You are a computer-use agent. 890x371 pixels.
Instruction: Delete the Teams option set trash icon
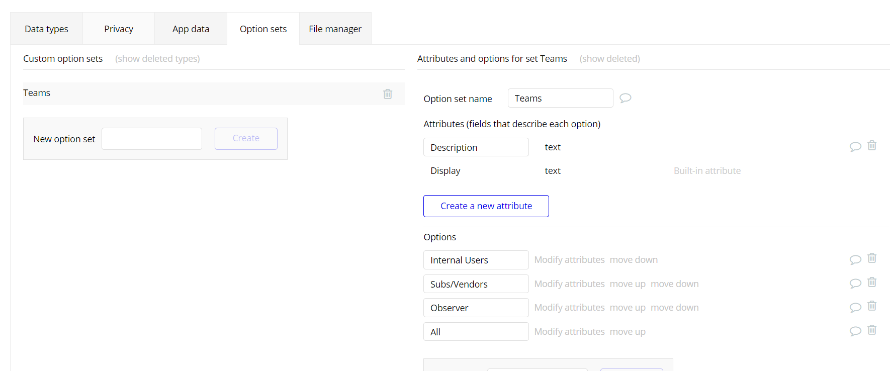(388, 94)
